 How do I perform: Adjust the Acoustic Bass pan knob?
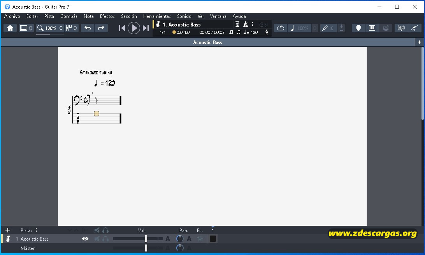180,239
